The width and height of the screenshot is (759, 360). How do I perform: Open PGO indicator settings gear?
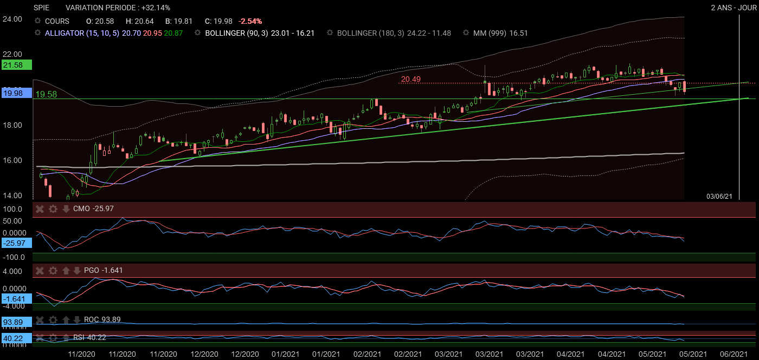(x=53, y=270)
